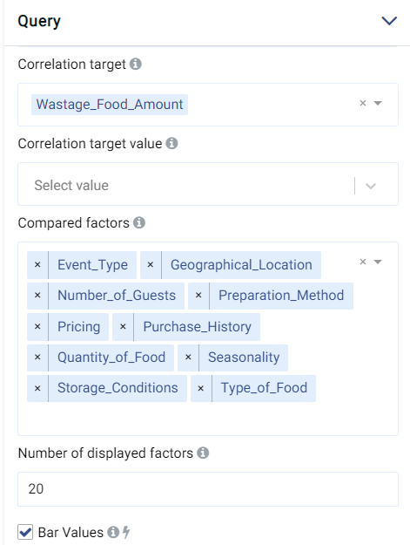Remove the Storage_Conditions factor tag
This screenshot has height=545, width=410.
[x=37, y=388]
